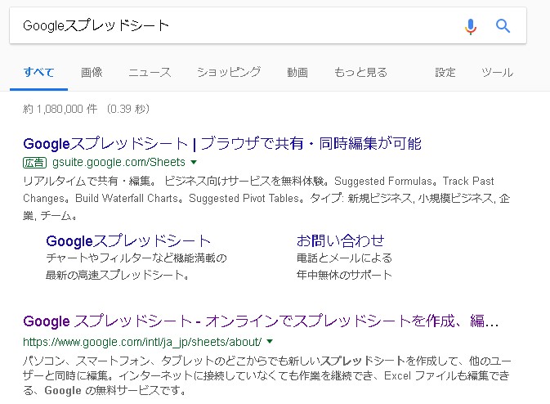Show 動画 results

pos(297,72)
